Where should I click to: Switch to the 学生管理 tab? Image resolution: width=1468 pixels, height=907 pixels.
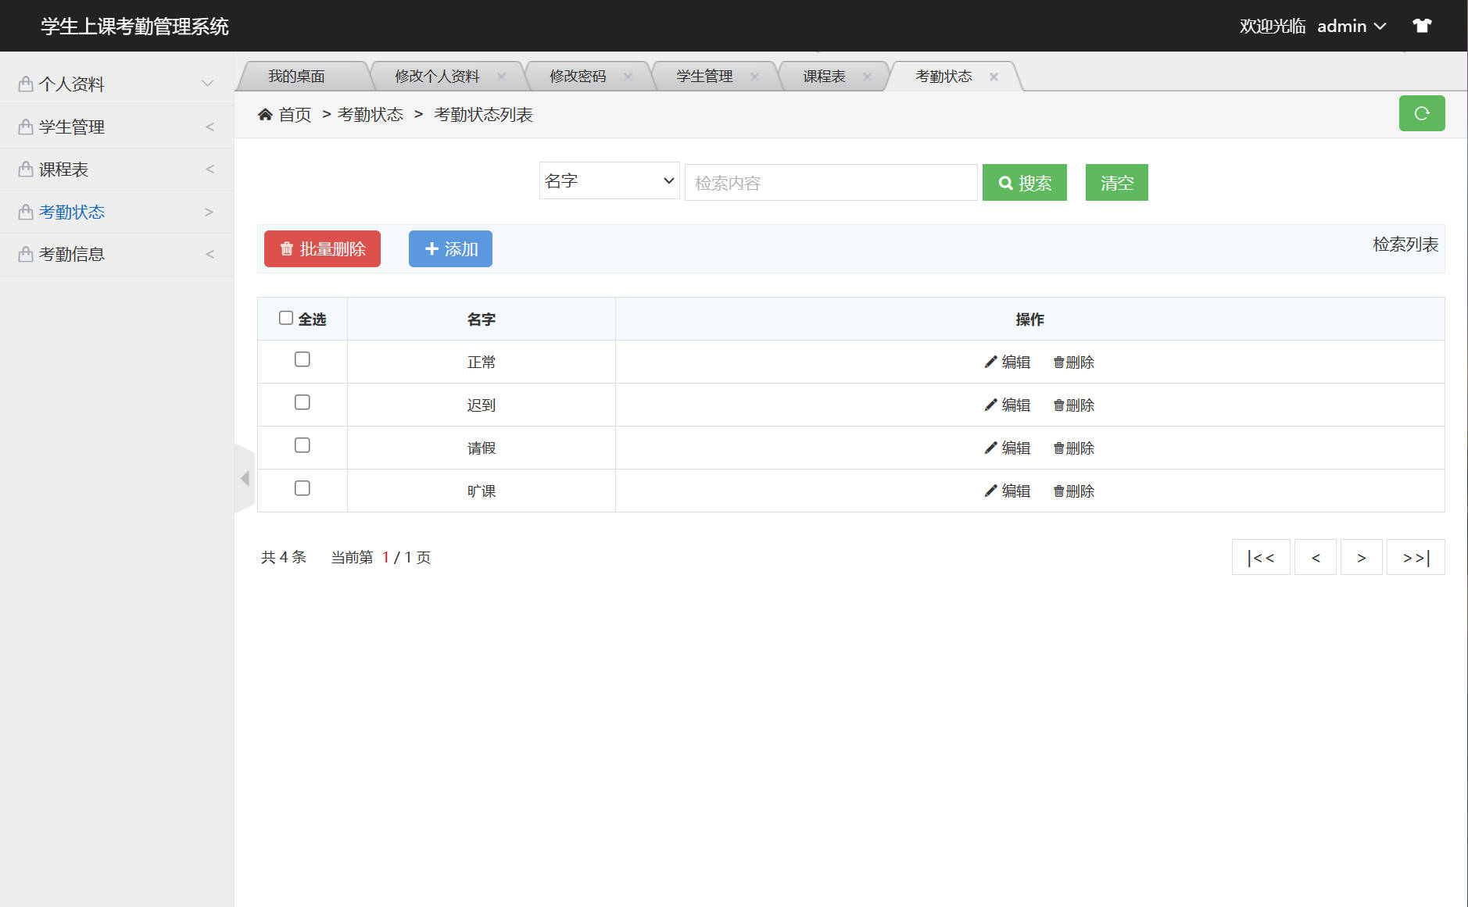pos(704,76)
